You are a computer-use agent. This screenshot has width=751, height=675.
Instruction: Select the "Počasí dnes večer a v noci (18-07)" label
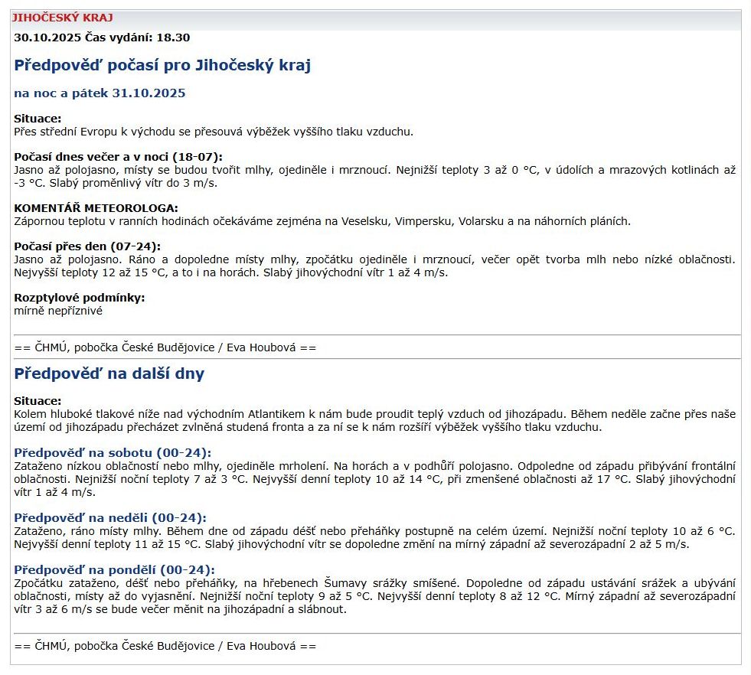[118, 157]
